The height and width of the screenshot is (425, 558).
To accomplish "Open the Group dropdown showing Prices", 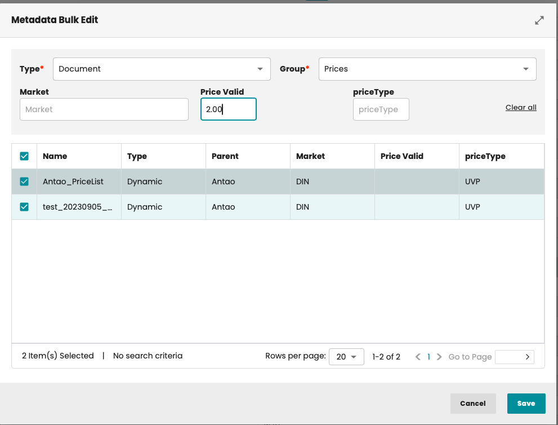I will 427,69.
